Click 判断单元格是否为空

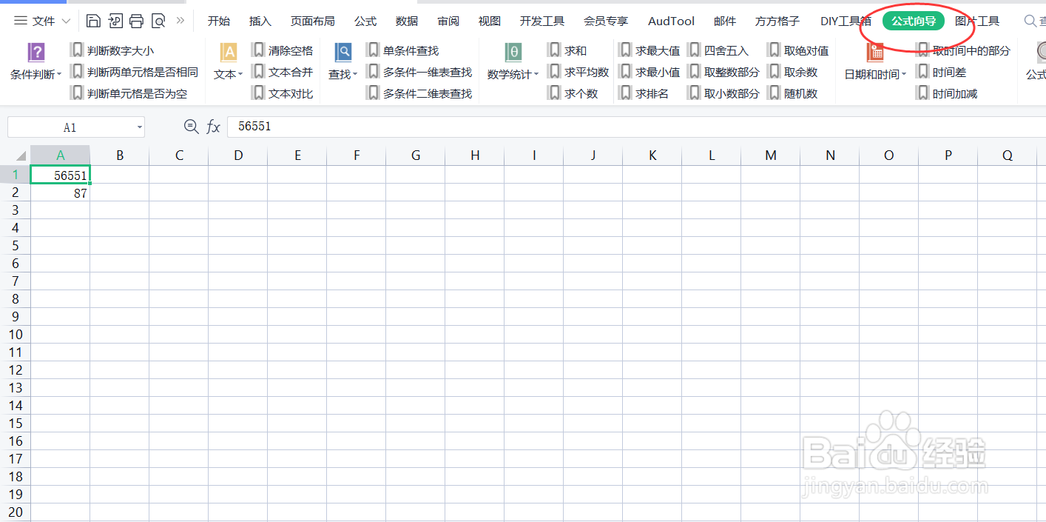tap(129, 93)
